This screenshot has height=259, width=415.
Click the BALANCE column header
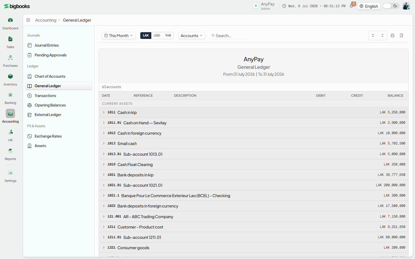tap(395, 96)
